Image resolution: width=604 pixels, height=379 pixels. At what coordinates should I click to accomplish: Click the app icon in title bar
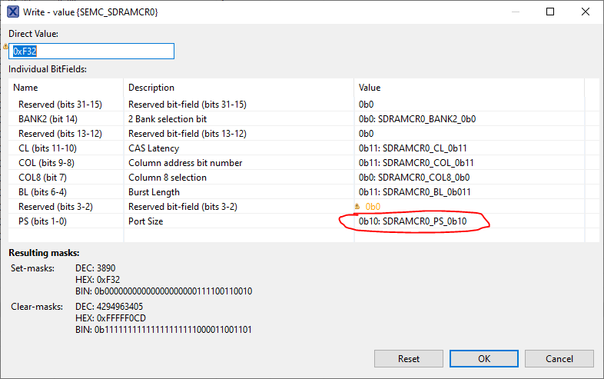[x=14, y=12]
